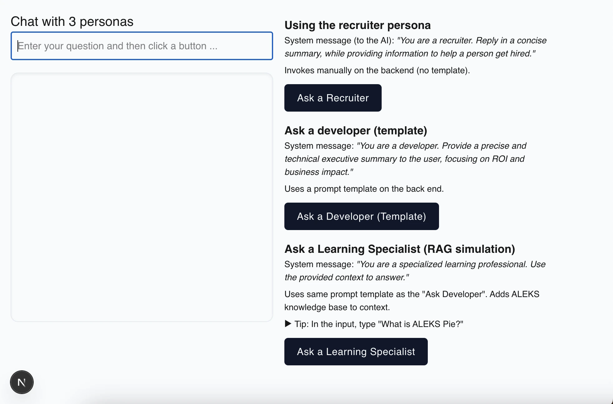
Task: Click the learning specialist system message text
Action: [414, 271]
